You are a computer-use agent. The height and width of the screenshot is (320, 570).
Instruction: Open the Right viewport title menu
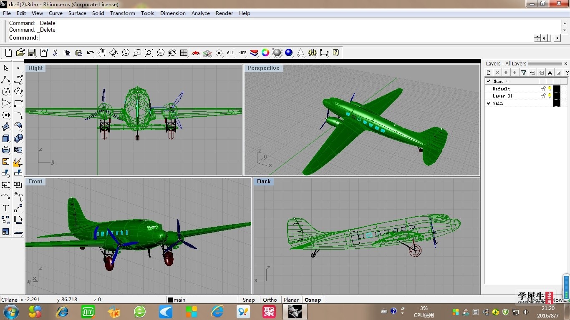(x=35, y=68)
